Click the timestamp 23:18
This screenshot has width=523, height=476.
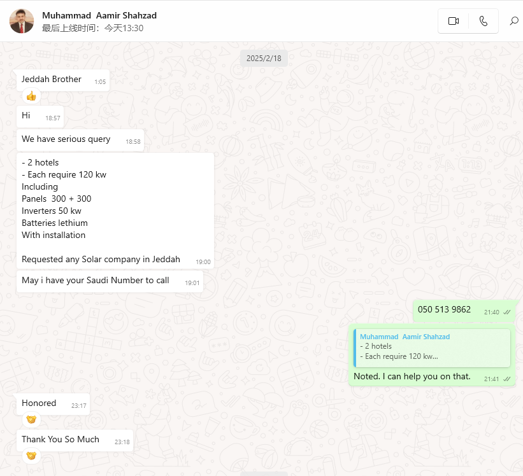pos(122,442)
